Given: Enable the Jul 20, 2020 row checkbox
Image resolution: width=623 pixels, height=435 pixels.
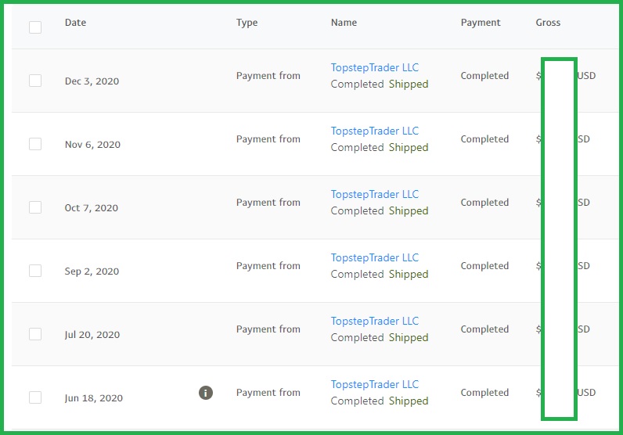Looking at the screenshot, I should 35,334.
